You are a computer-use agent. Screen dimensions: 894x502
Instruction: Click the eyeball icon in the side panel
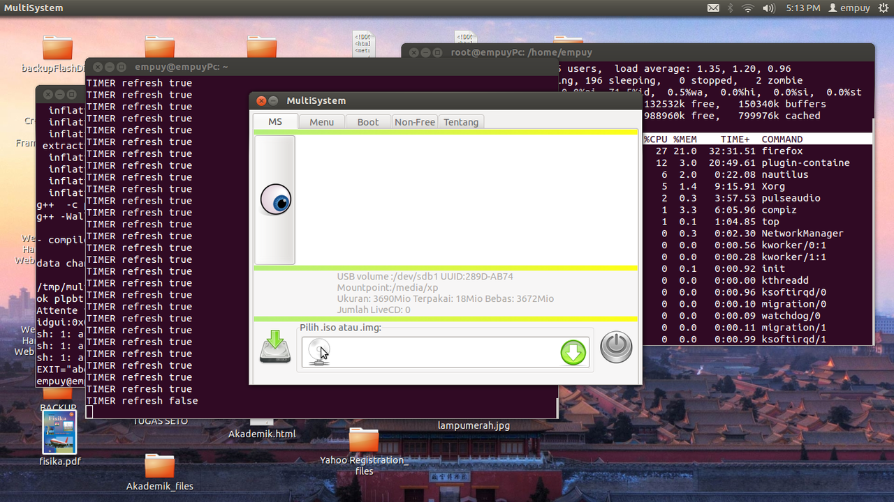[275, 201]
